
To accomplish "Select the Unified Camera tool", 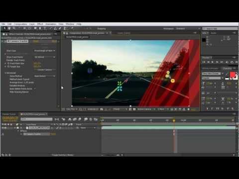I will [x=24, y=28].
